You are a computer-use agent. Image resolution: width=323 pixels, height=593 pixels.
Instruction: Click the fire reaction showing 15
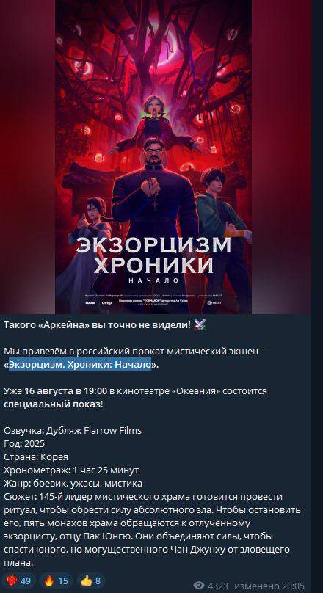[56, 581]
